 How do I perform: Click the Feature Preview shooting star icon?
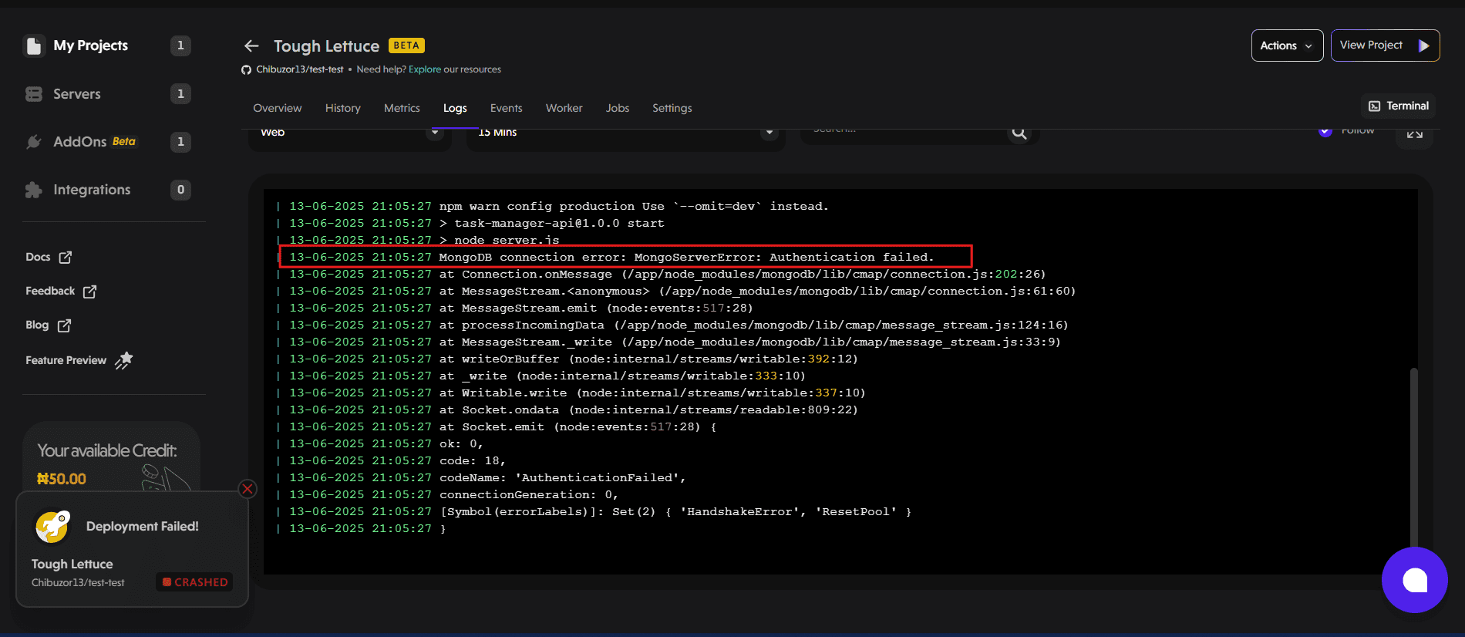[x=124, y=360]
